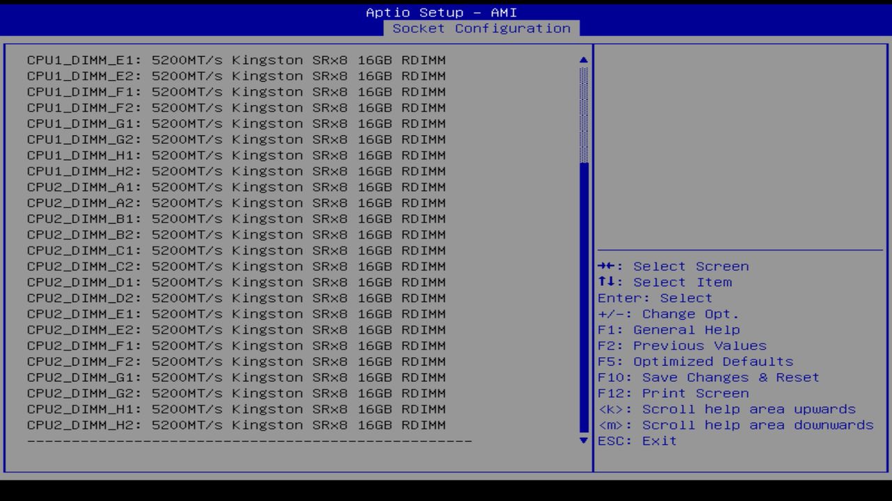Screen dimensions: 892x501
Task: Select the CPU2_DIMM_H2 memory entry
Action: (236, 424)
